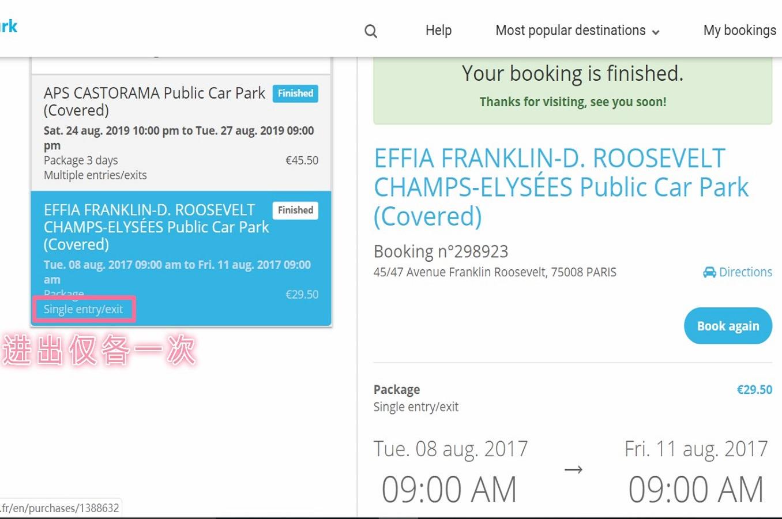
Task: Click the Fri. 11 aug. 2017 end date
Action: tap(696, 449)
